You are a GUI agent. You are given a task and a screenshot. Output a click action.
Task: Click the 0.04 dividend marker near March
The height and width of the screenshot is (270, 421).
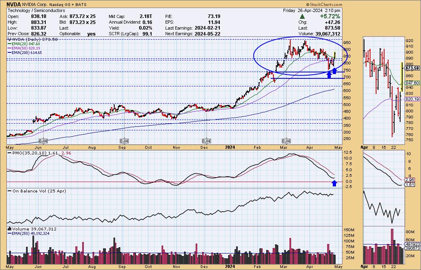click(x=286, y=141)
